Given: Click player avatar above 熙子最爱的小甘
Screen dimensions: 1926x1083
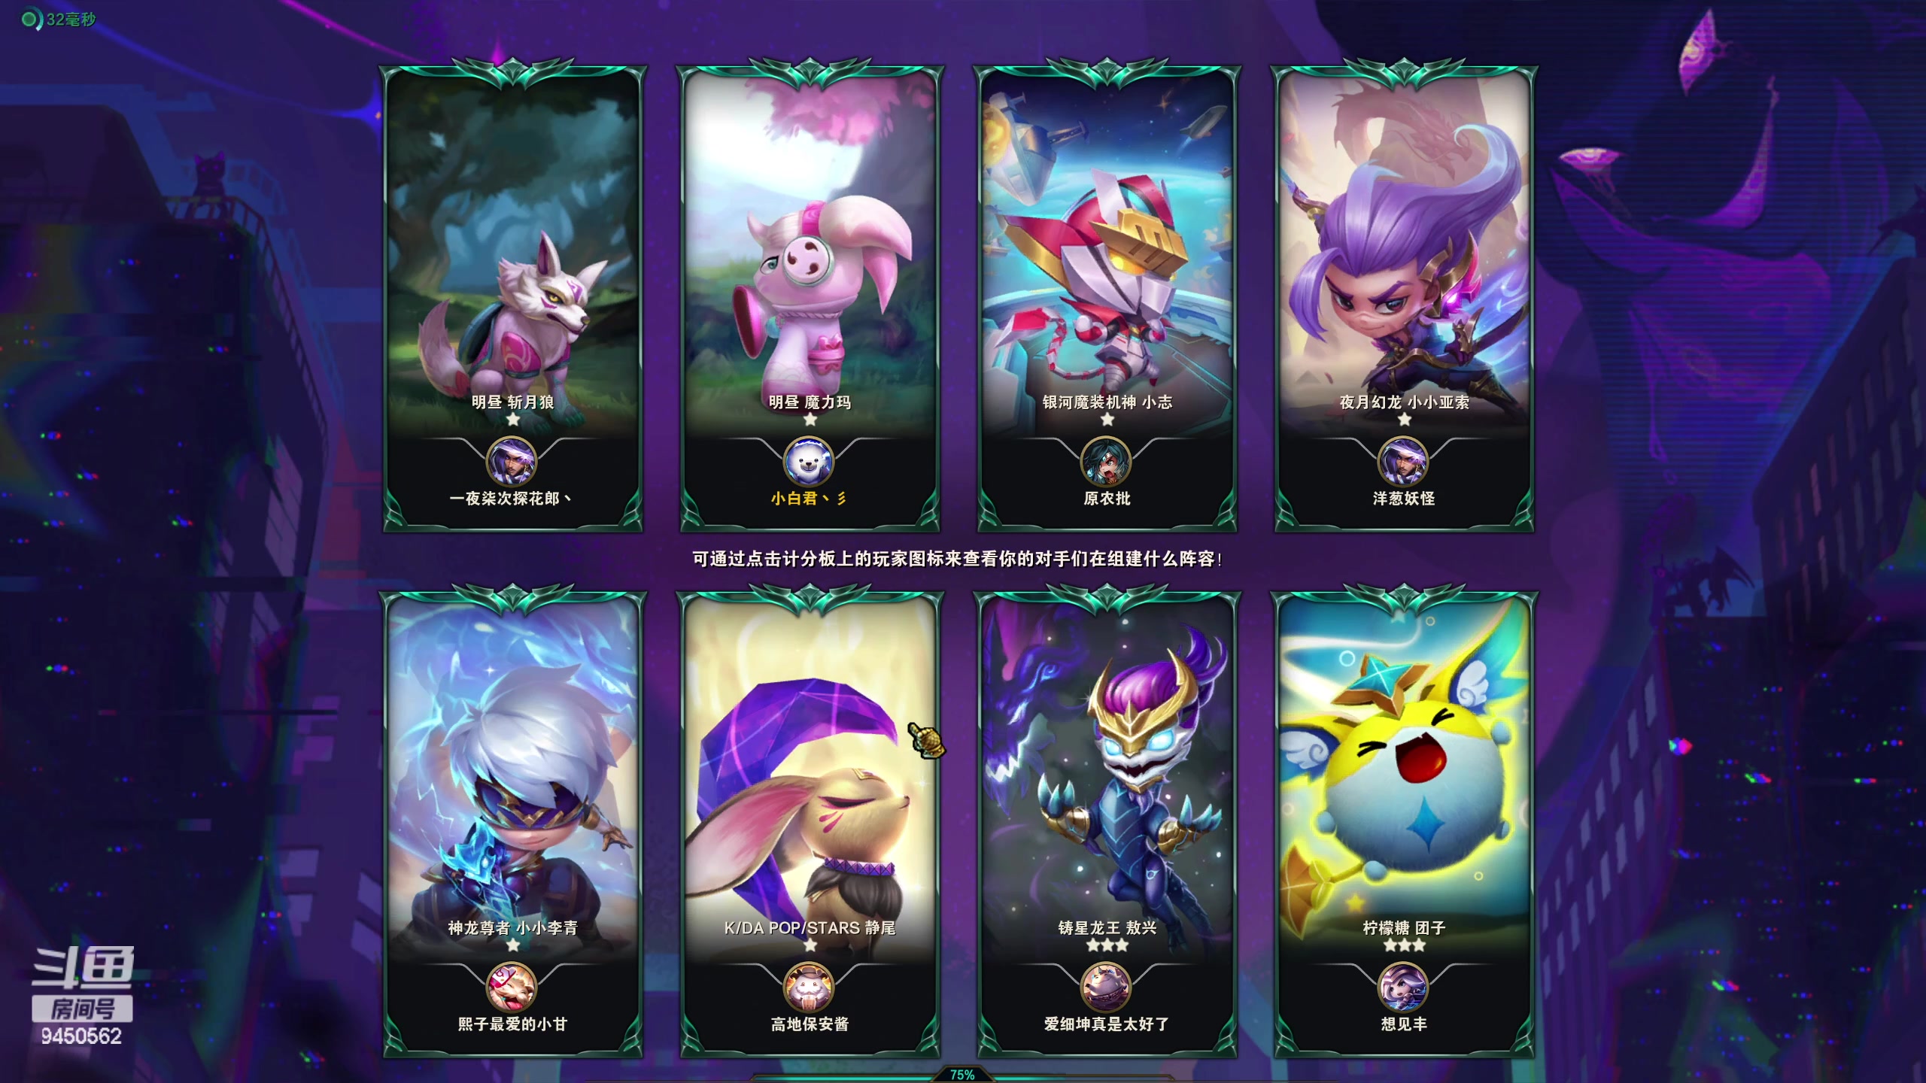Looking at the screenshot, I should [512, 987].
